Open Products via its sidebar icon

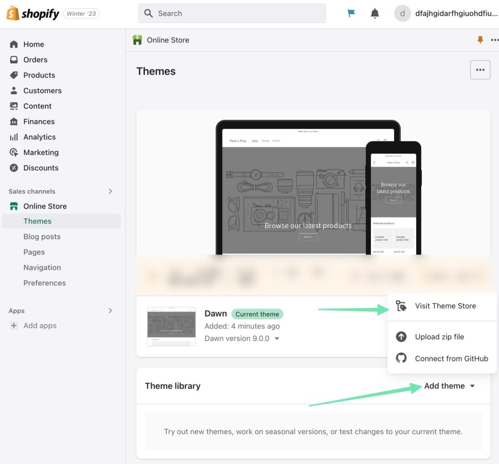tap(14, 75)
